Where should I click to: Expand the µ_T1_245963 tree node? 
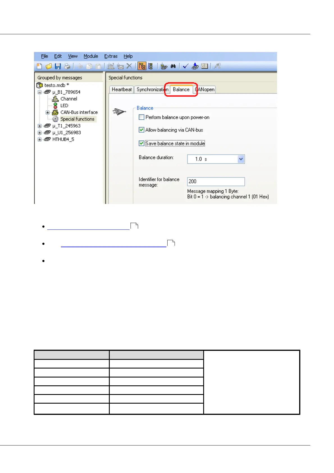[40, 126]
